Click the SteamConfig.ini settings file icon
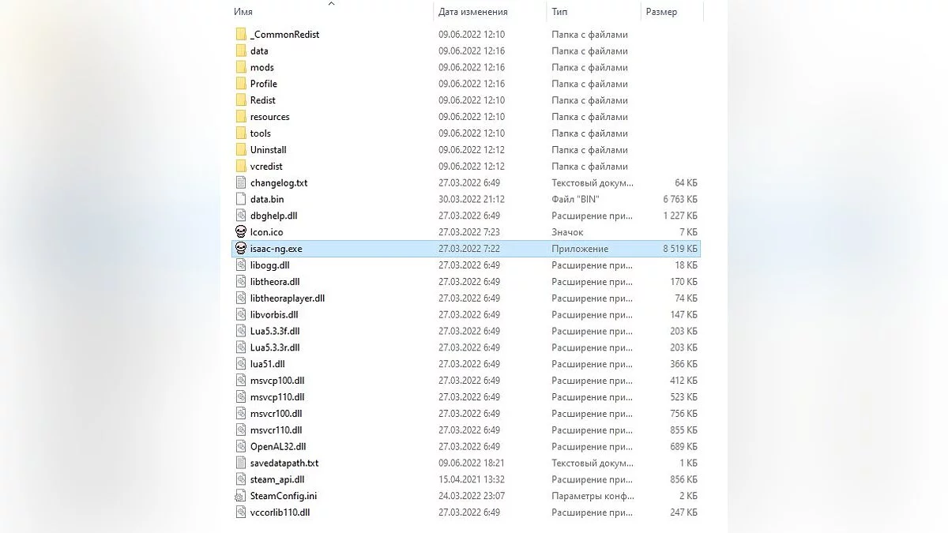 (242, 496)
